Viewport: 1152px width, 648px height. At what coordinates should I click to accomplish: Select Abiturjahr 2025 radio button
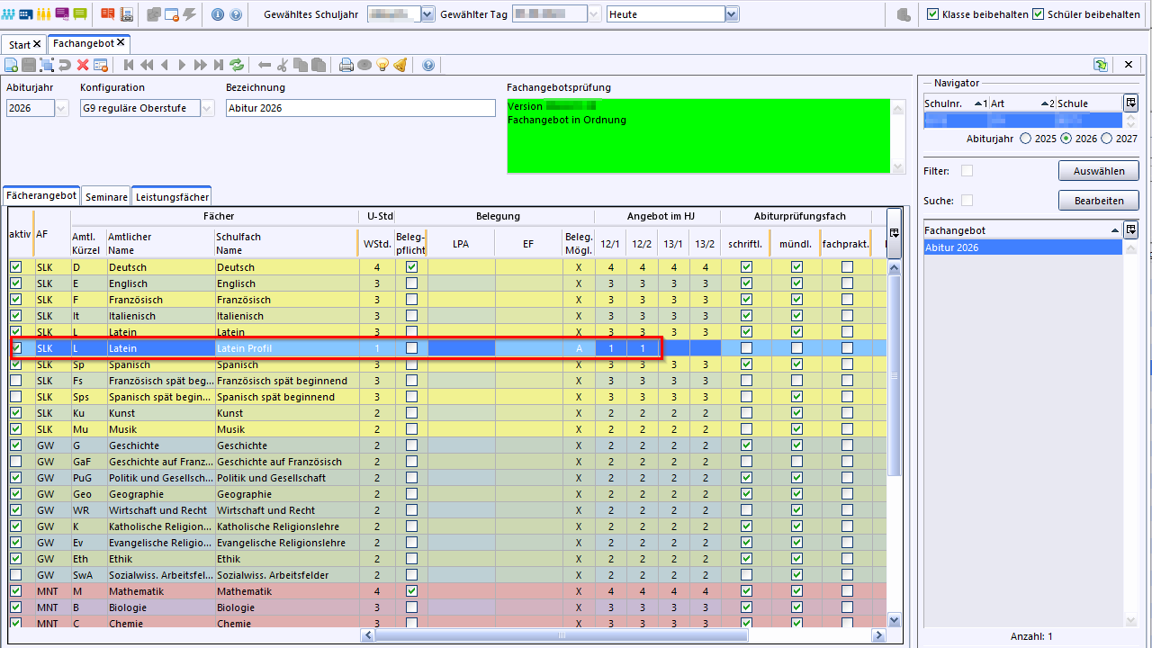click(1025, 139)
